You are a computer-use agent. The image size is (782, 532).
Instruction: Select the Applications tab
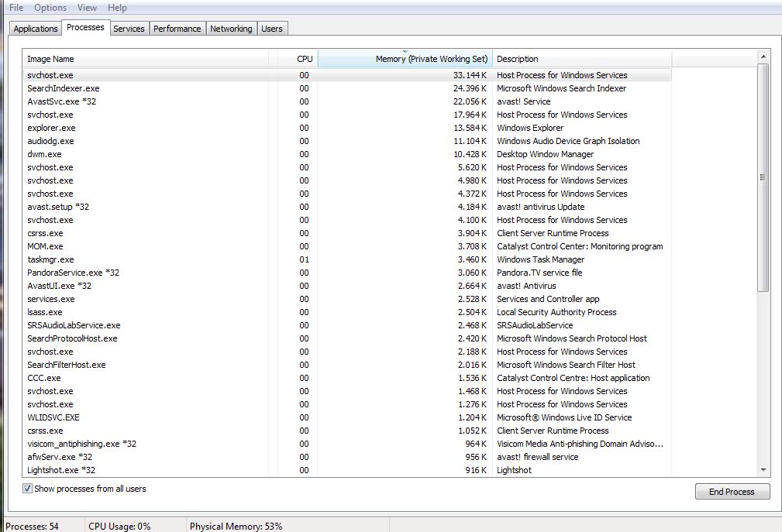point(36,29)
